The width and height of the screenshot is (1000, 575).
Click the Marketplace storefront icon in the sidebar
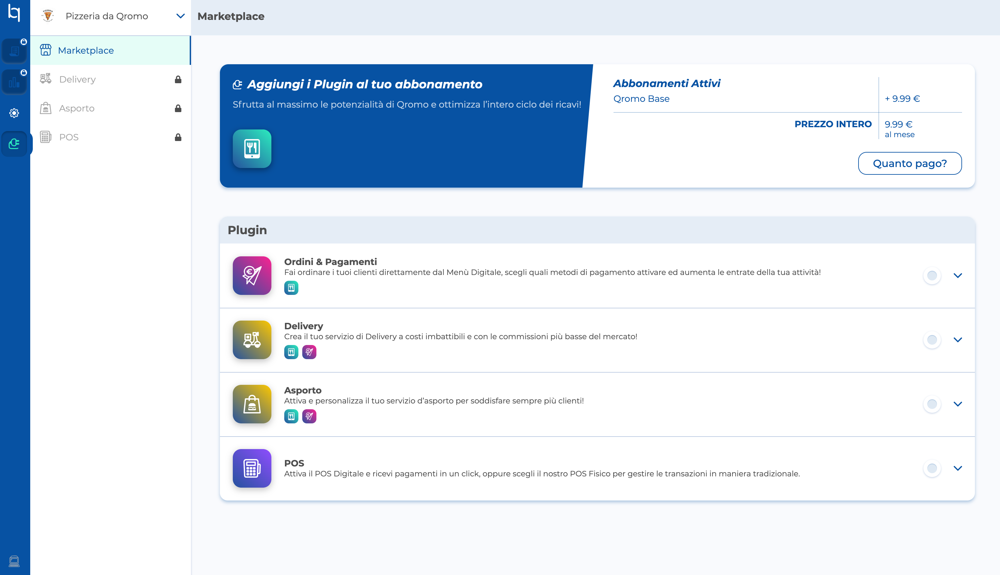click(x=45, y=50)
